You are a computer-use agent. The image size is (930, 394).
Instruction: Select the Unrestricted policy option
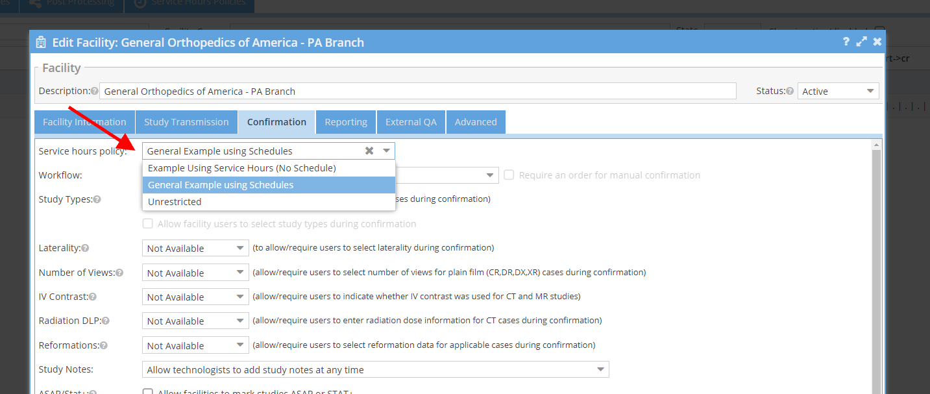click(x=269, y=202)
